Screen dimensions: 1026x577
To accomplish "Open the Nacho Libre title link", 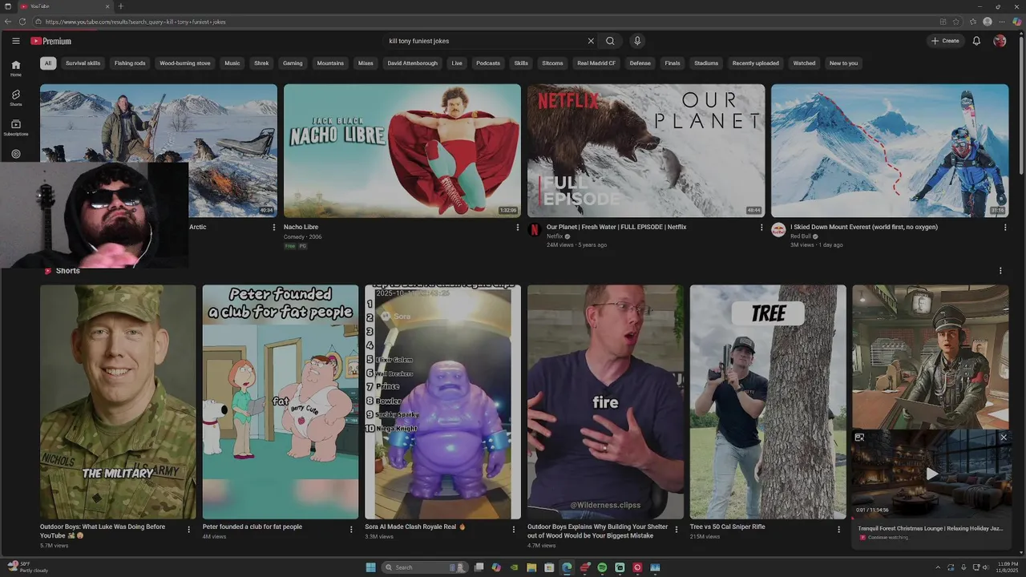I will click(301, 228).
